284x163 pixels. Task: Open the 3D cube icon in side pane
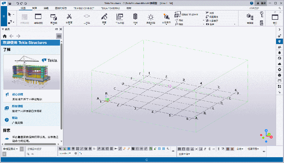coord(280,75)
